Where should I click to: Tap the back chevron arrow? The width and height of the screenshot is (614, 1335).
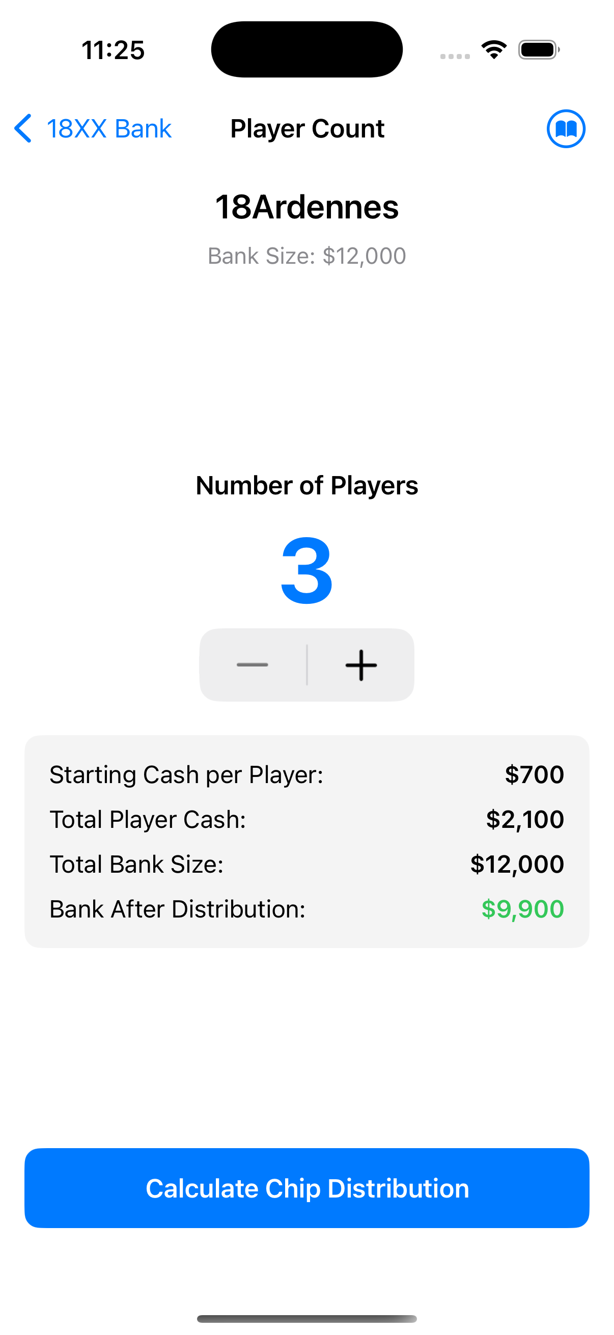pyautogui.click(x=23, y=128)
